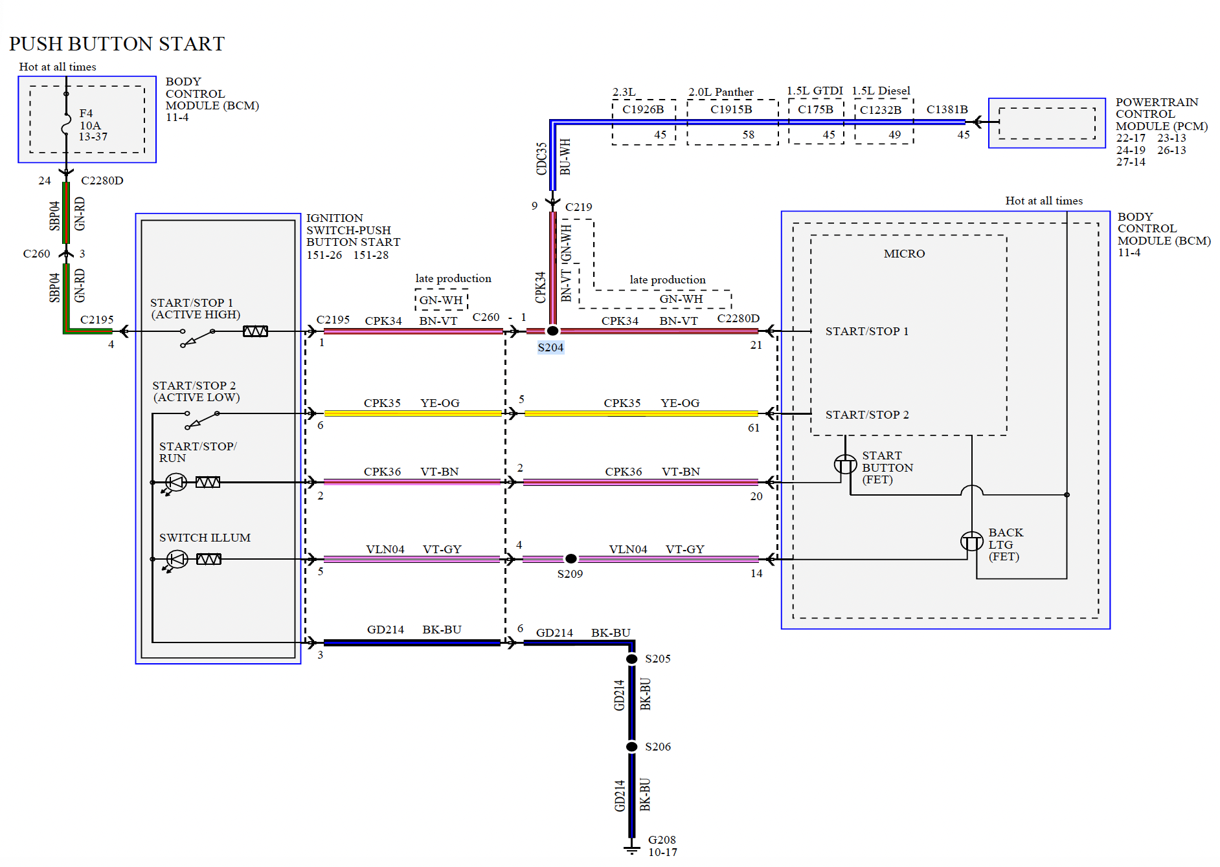Click the left CPK34 BN-VT wire

pos(413,331)
